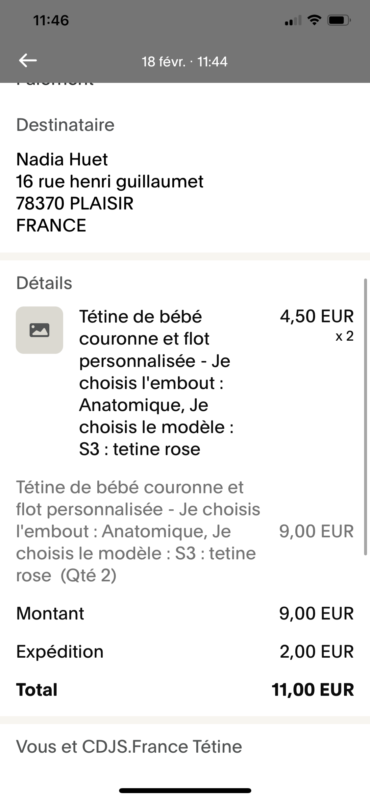Screen dimensions: 370x801
Task: Tap the Détails section heading
Action: 44,283
